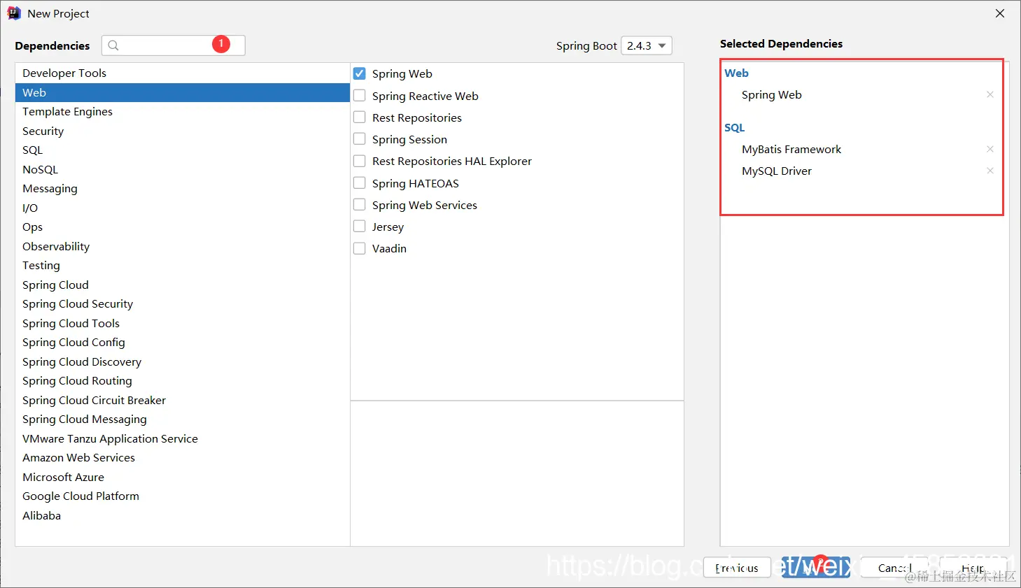The width and height of the screenshot is (1021, 588).
Task: Remove MySQL Driver from selected dependencies
Action: 990,171
